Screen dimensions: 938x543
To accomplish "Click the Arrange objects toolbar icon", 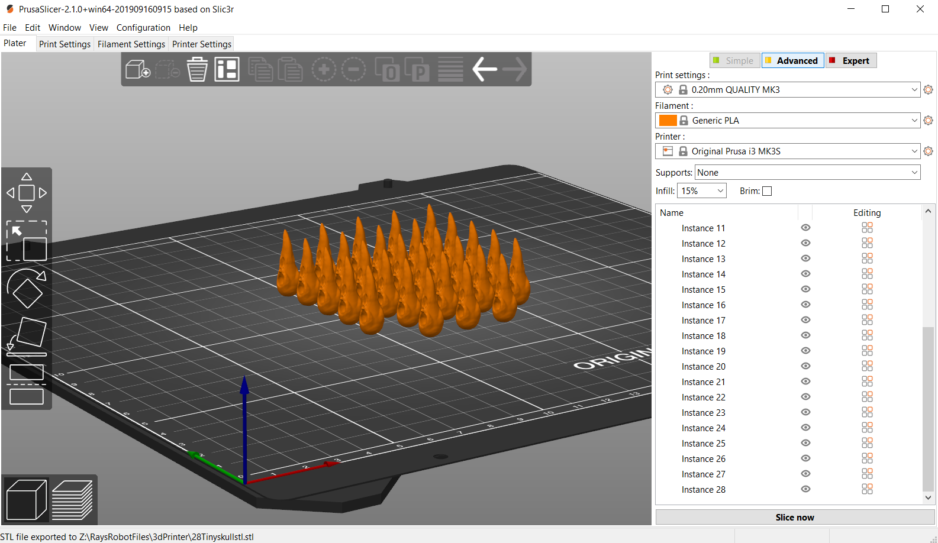I will [227, 70].
